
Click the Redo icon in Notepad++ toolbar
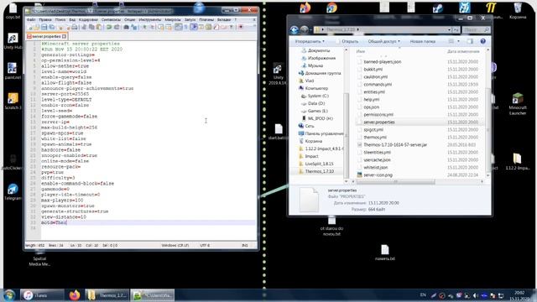pyautogui.click(x=117, y=27)
